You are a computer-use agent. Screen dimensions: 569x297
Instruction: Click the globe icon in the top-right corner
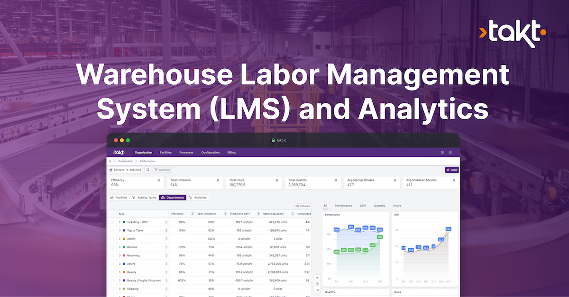point(442,153)
